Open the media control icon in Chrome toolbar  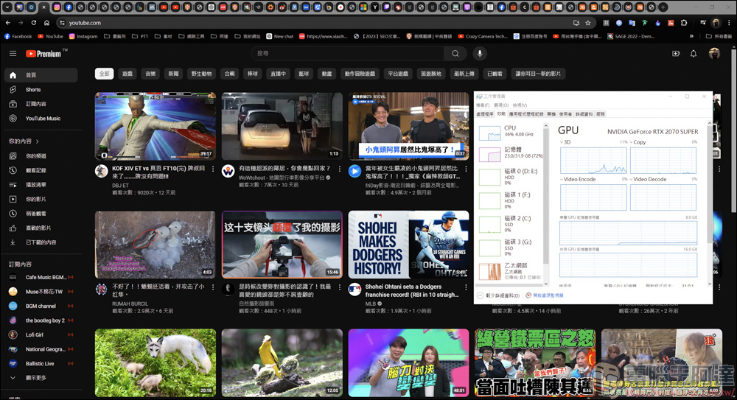(703, 23)
